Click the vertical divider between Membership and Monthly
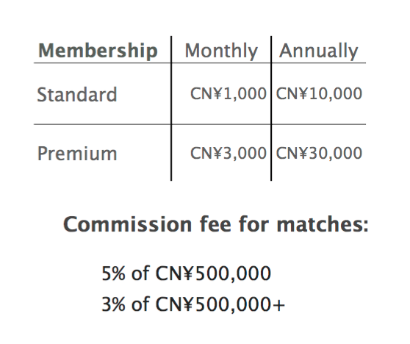410x344 pixels. point(171,108)
